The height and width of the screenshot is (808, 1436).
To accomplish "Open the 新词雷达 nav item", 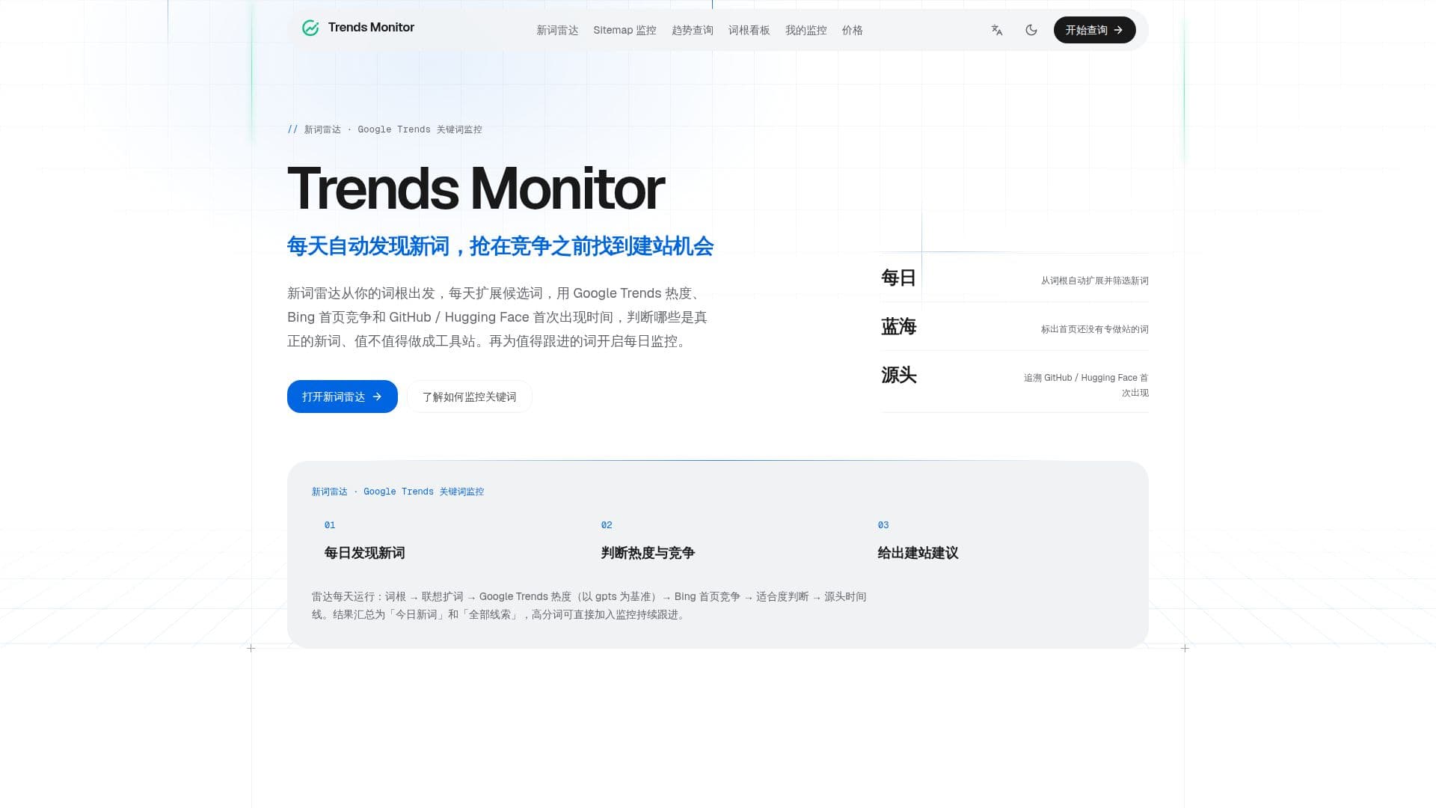I will tap(557, 30).
